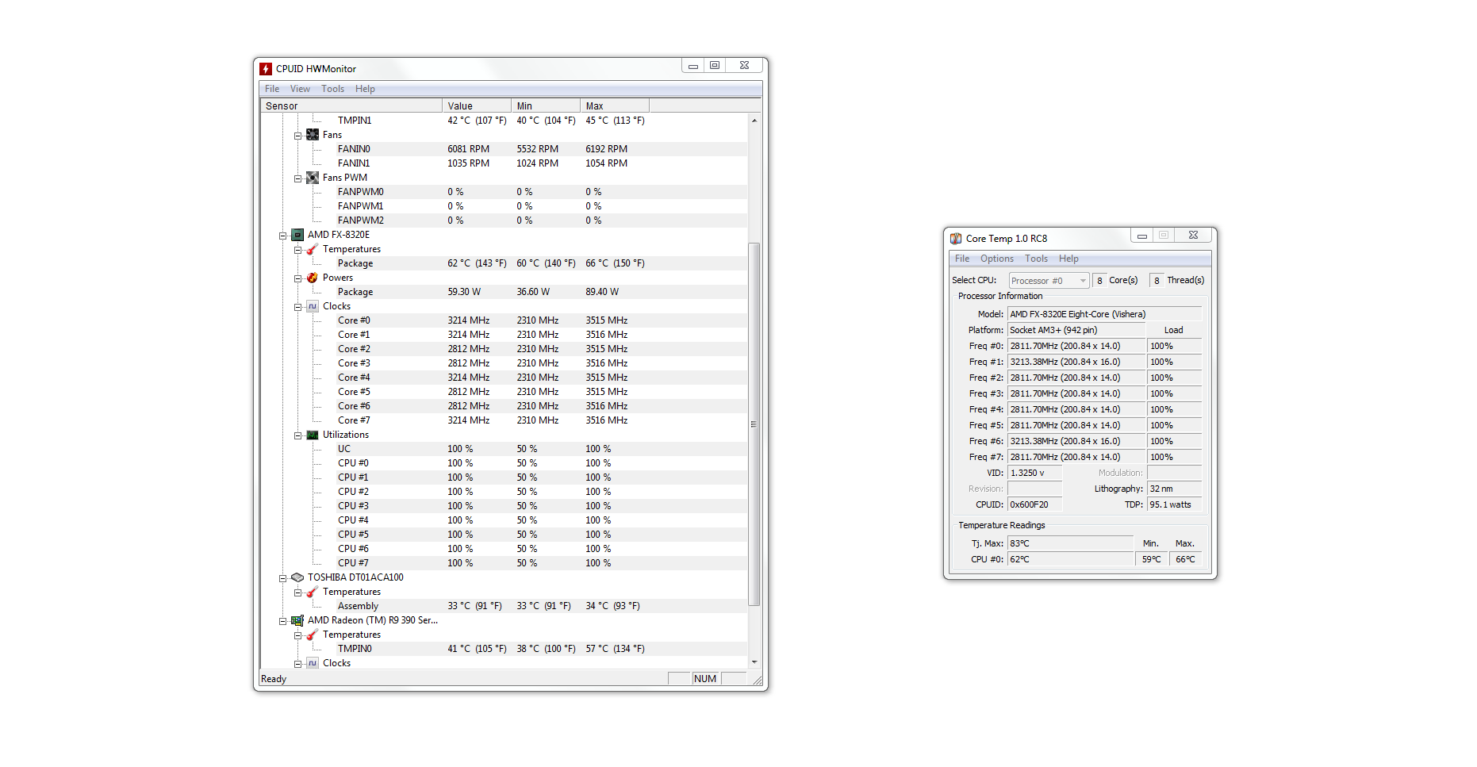The image size is (1477, 767).
Task: Open the Options menu in Core Temp
Action: click(997, 259)
